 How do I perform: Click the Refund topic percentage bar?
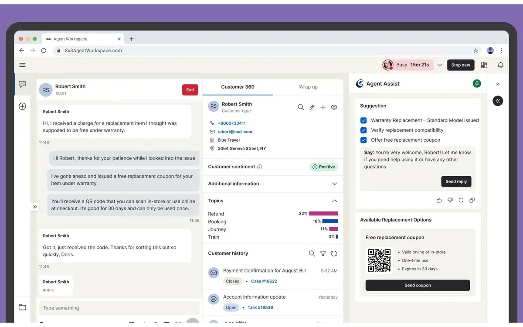(x=323, y=214)
